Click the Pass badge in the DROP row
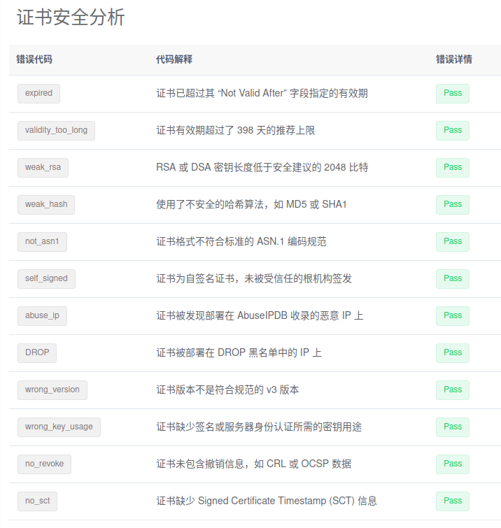The width and height of the screenshot is (501, 528). (x=453, y=352)
